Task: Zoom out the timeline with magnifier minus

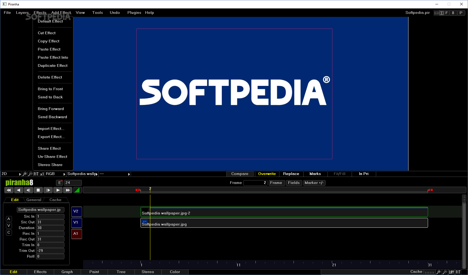Action: click(445, 272)
